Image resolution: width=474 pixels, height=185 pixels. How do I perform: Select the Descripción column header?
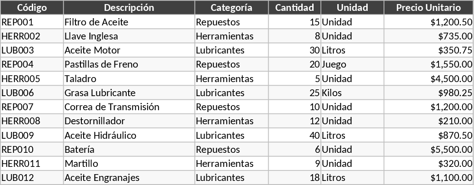pyautogui.click(x=129, y=8)
